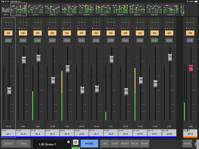Turn off ch 3 ON button
199x149 pixels.
tap(38, 33)
